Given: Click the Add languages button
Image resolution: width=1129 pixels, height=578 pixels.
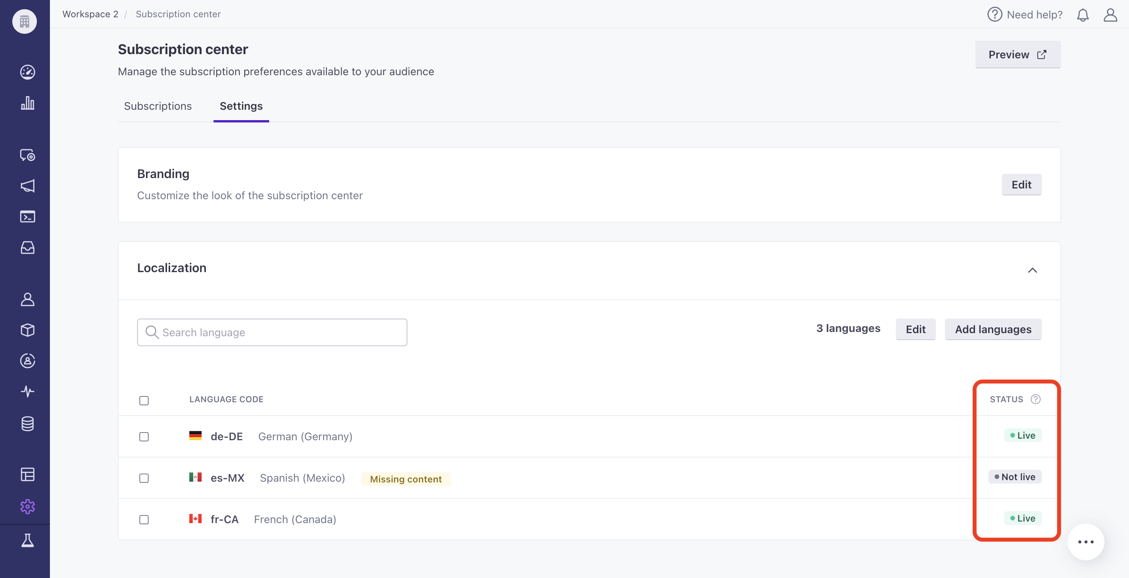Looking at the screenshot, I should point(993,329).
